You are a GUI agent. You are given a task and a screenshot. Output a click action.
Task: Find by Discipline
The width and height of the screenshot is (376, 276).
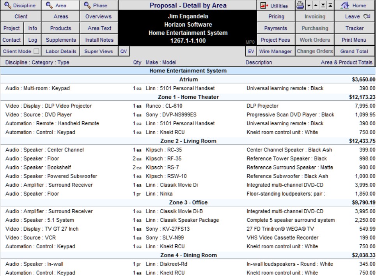pos(21,5)
